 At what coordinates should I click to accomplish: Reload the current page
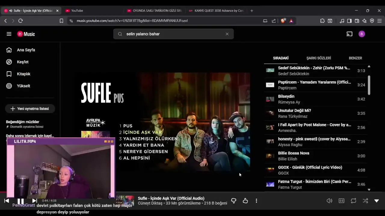tap(20, 21)
